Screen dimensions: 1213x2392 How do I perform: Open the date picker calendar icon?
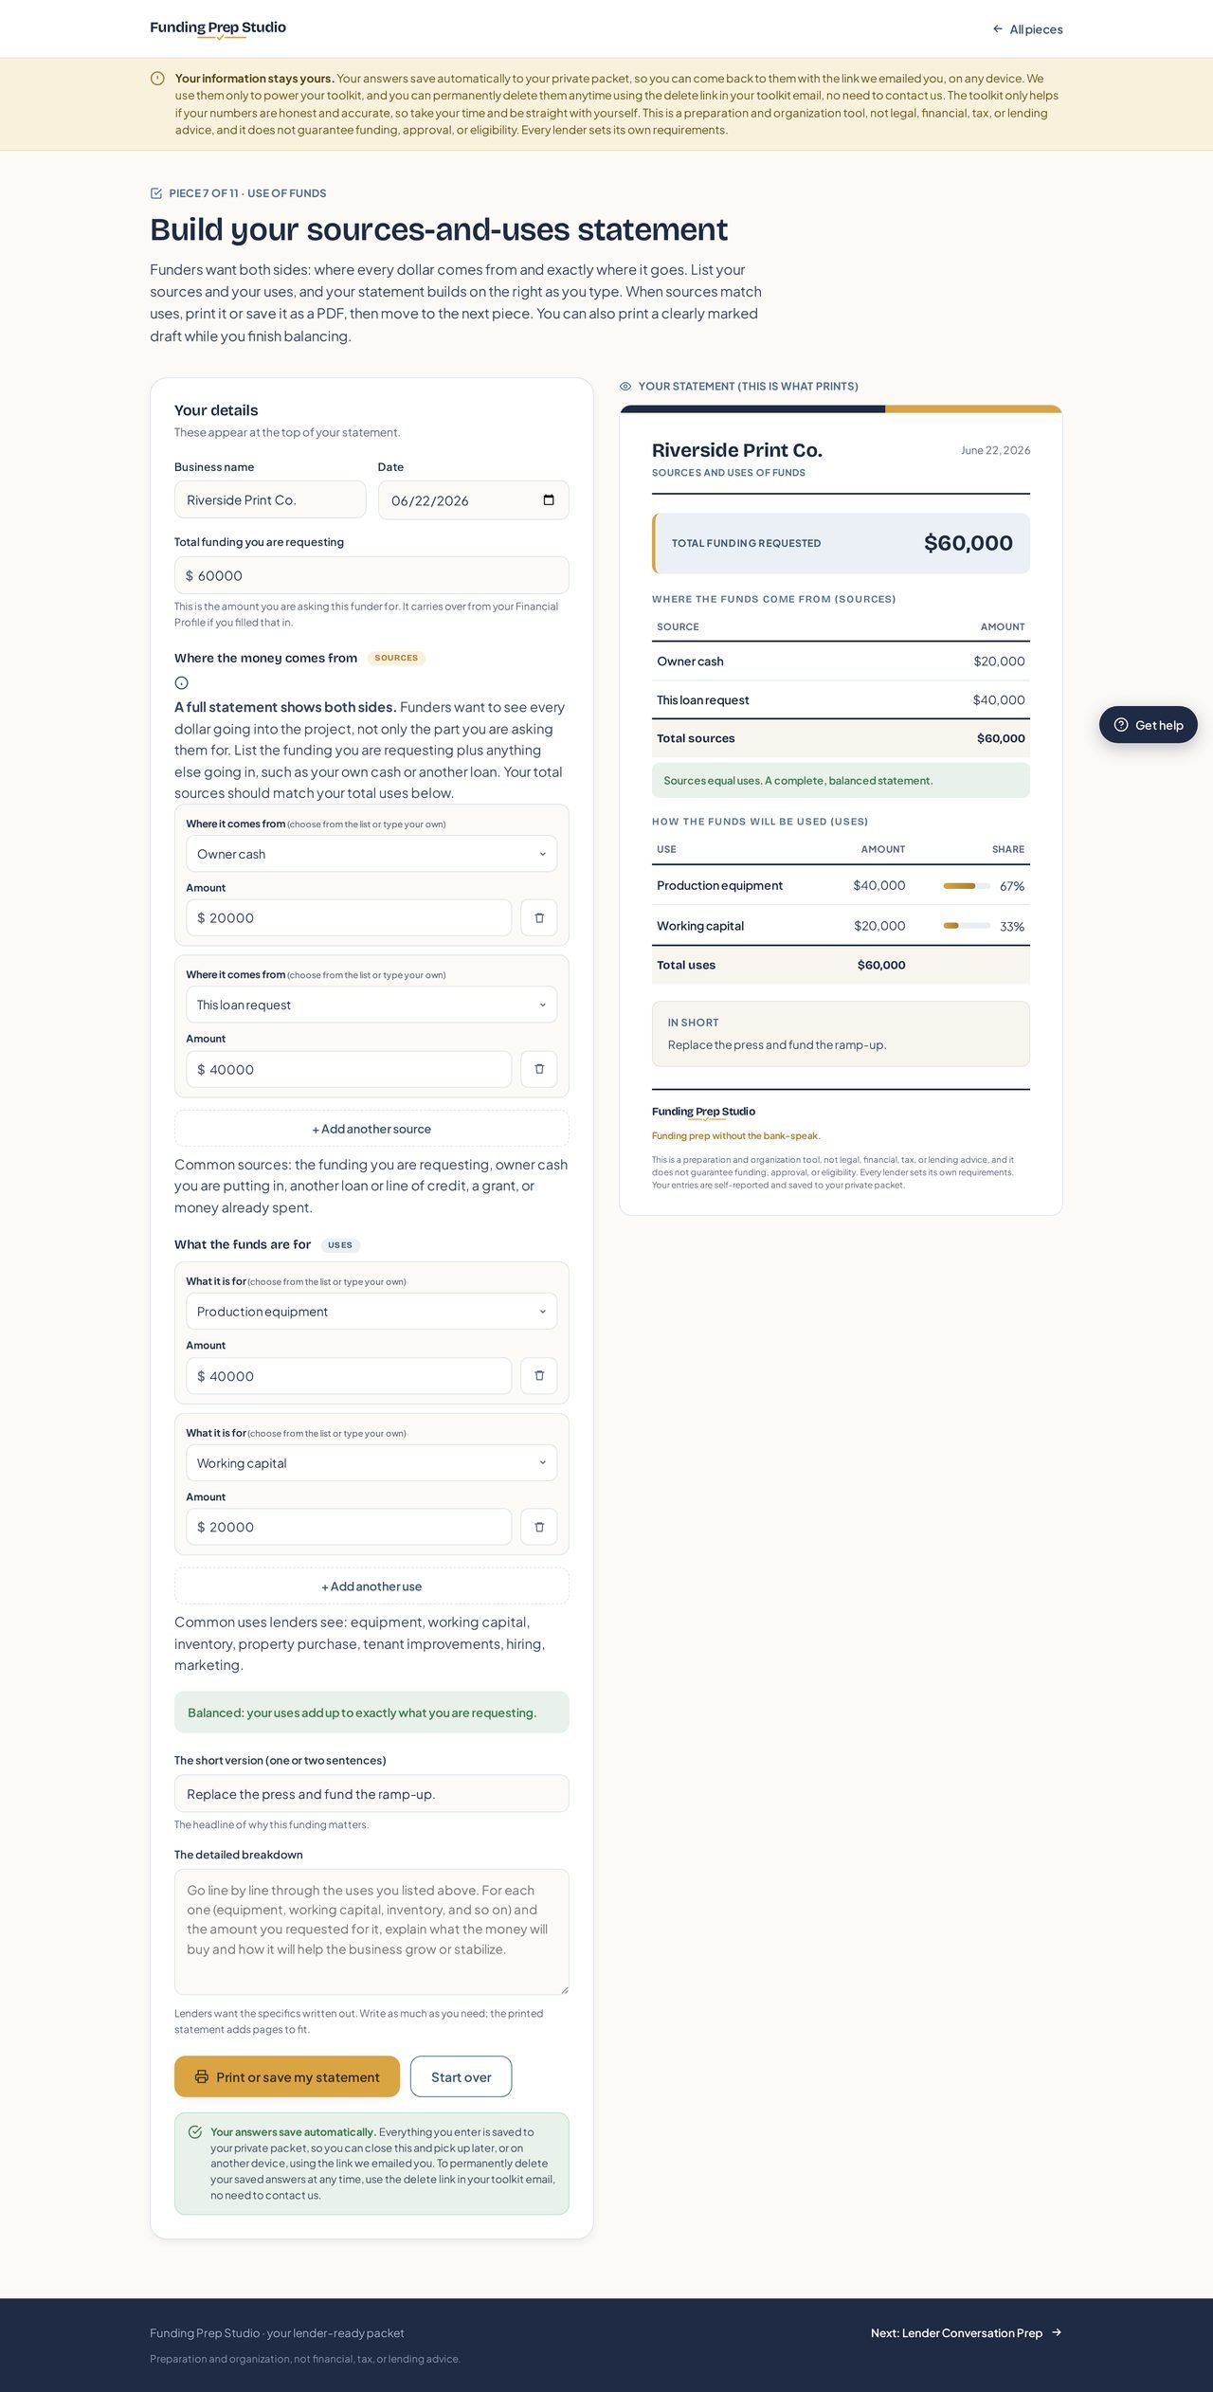pos(549,500)
